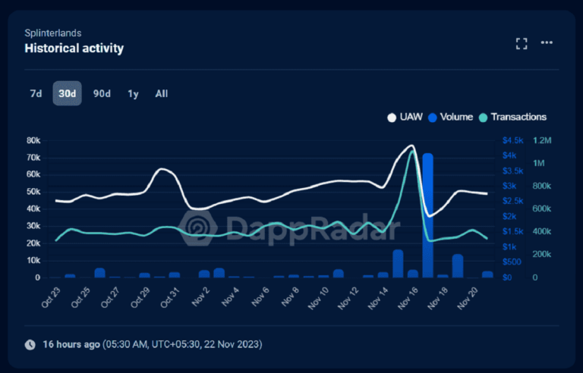Click the white UAW legend dot
This screenshot has width=583, height=373.
point(392,118)
